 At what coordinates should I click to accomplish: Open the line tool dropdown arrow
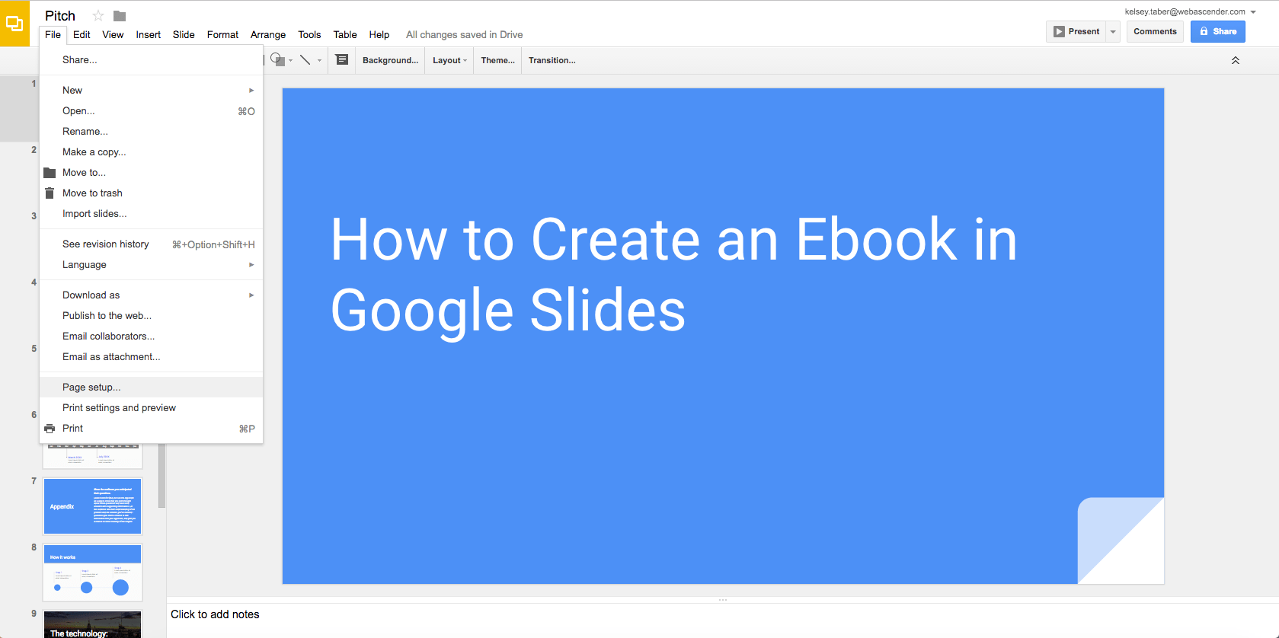click(319, 60)
